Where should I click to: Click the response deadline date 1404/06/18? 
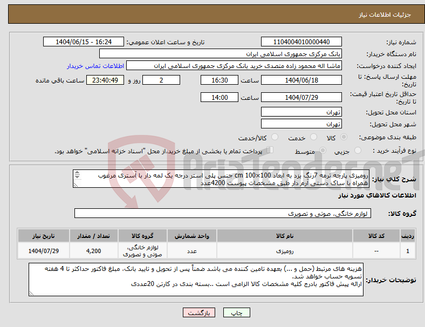coord(301,80)
